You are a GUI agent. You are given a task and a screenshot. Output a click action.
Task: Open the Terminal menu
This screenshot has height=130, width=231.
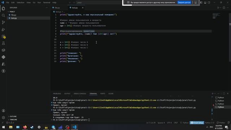pyautogui.click(x=47, y=3)
